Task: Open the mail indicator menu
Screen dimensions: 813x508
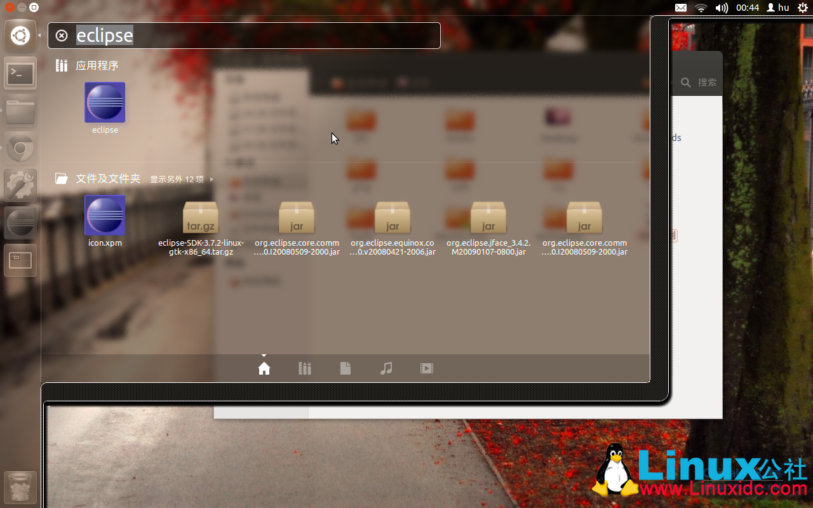Action: coord(681,8)
